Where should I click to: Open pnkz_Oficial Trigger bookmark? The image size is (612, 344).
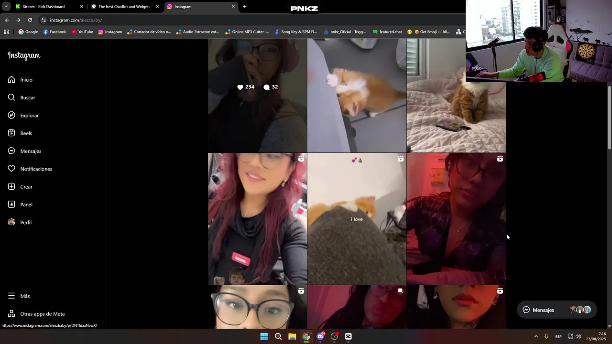point(344,32)
